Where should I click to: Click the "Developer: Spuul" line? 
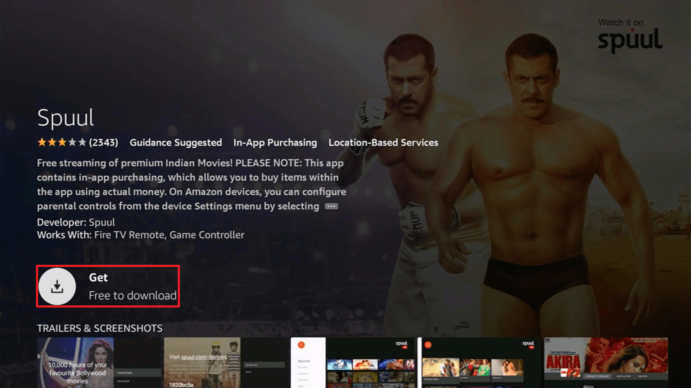[76, 222]
